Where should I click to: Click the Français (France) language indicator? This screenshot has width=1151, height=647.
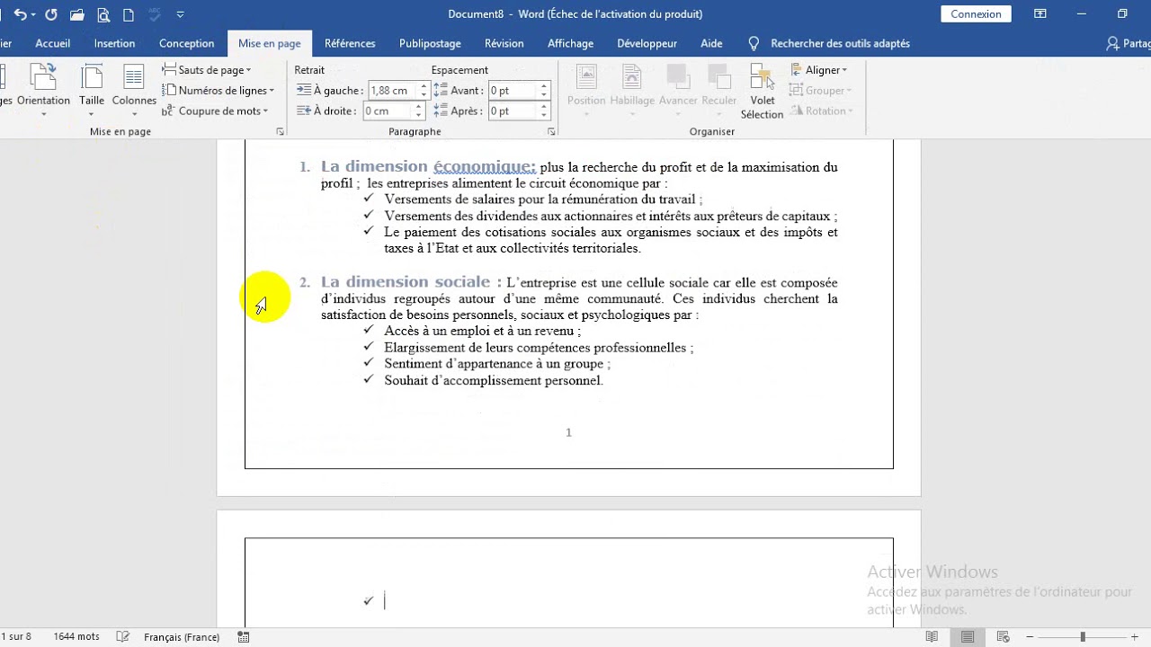182,636
